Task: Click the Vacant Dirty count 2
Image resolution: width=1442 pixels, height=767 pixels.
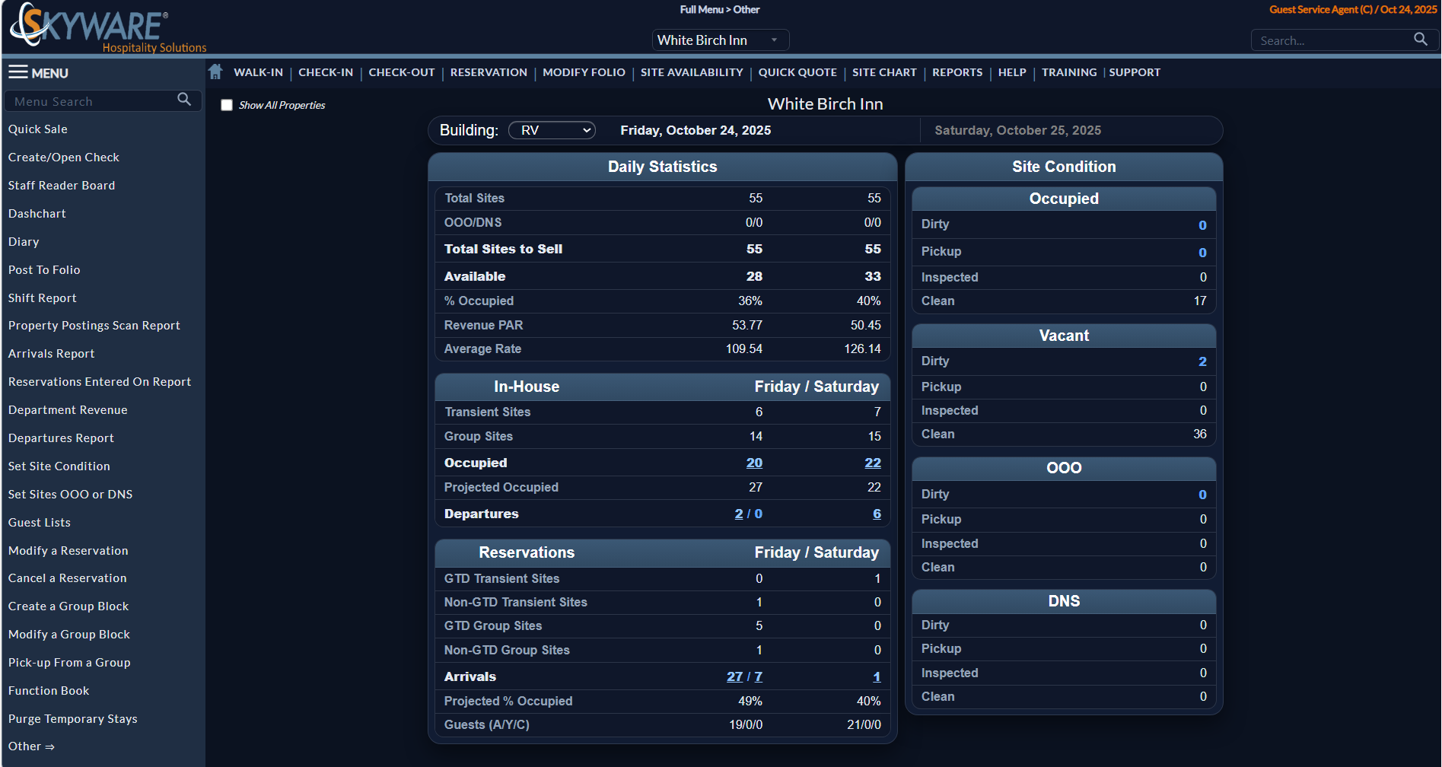Action: (x=1202, y=361)
